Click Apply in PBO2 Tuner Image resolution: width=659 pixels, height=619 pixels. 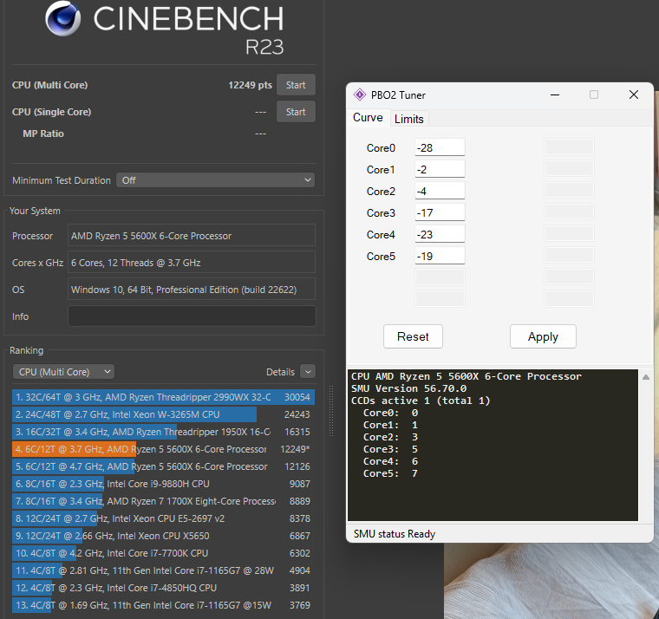tap(543, 336)
